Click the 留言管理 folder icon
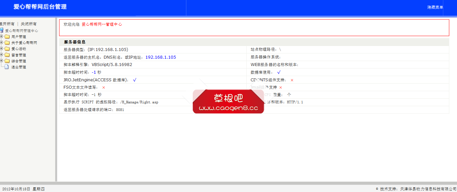 pos(7,54)
